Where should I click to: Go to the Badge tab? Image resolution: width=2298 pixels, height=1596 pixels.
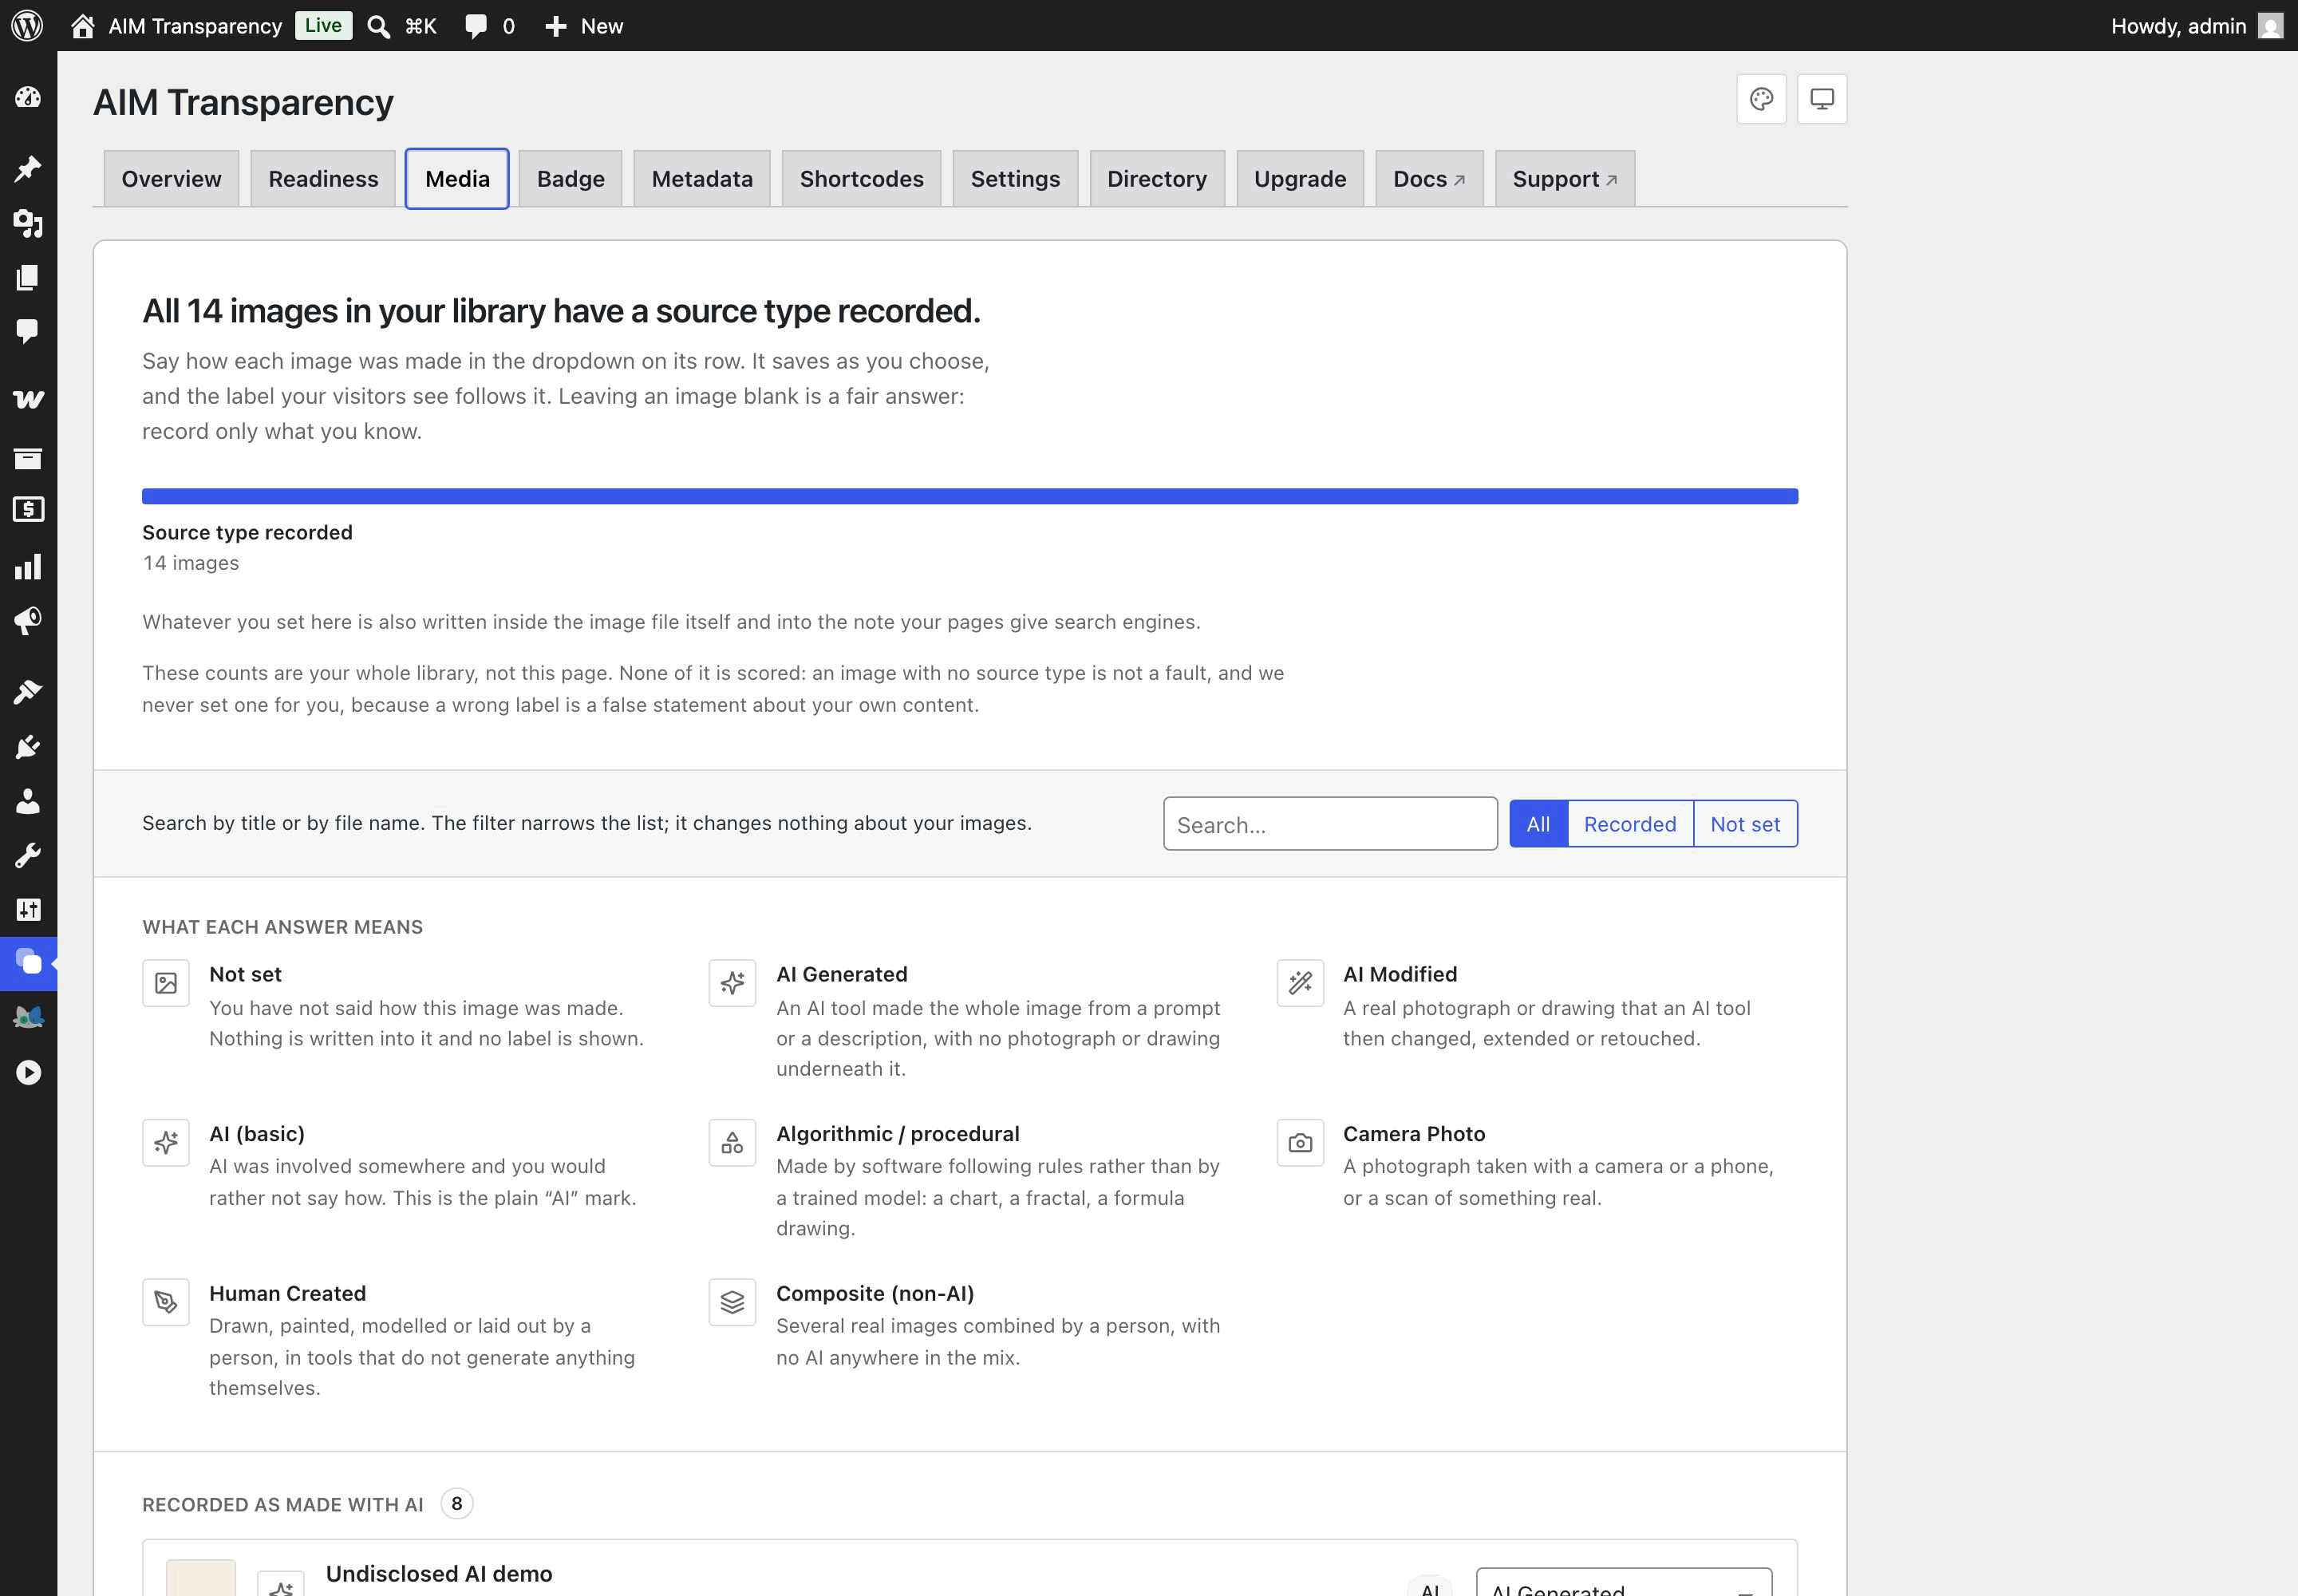[570, 179]
